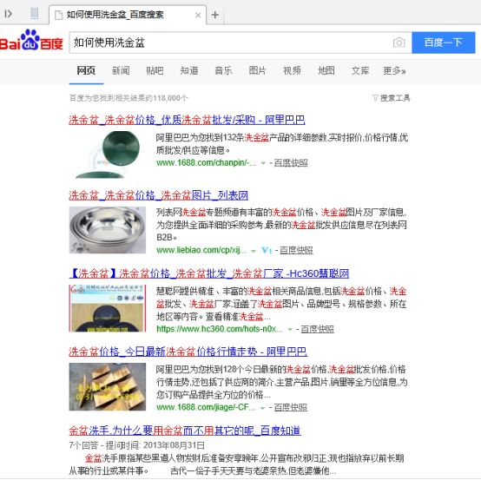
Task: Expand the dropdown arrow beside www.liebiao.com
Action: point(254,251)
